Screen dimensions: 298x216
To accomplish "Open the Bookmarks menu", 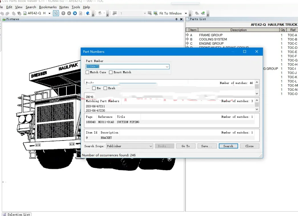I will tap(48, 7).
